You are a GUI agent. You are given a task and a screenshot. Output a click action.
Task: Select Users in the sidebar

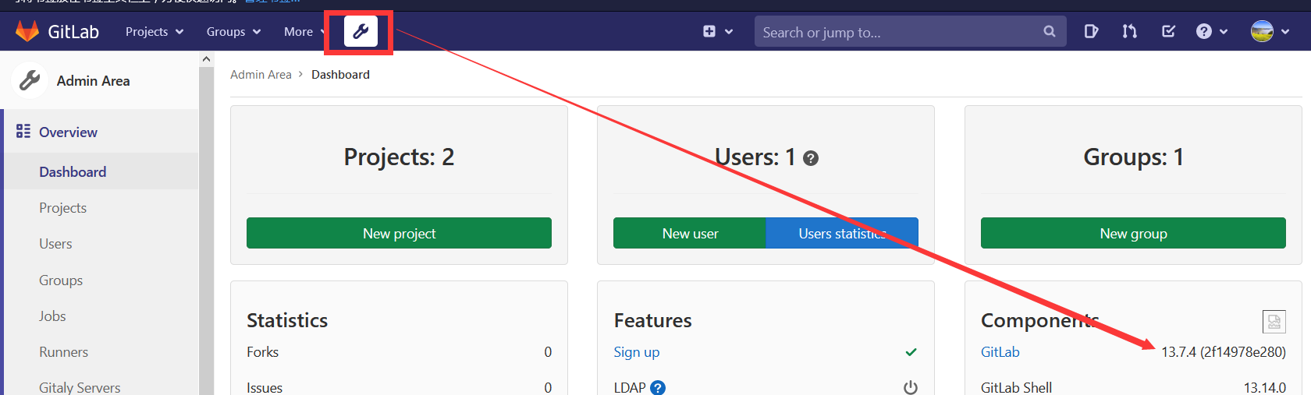point(55,244)
